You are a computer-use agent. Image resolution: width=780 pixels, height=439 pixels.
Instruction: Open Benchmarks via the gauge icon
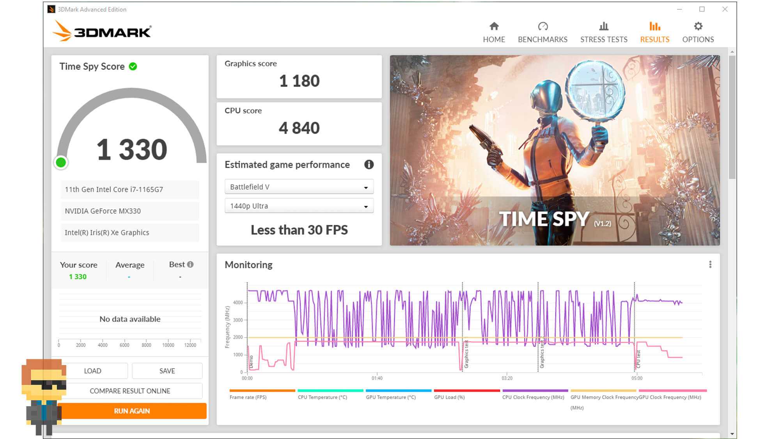tap(542, 26)
